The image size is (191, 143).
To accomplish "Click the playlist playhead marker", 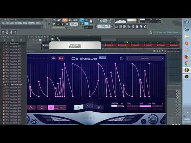I will 127,43.
